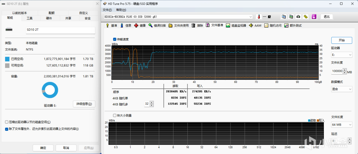Viewport: 358px width, 154px height.
Task: Click the gray 可用空间 color swatch
Action: [7, 66]
